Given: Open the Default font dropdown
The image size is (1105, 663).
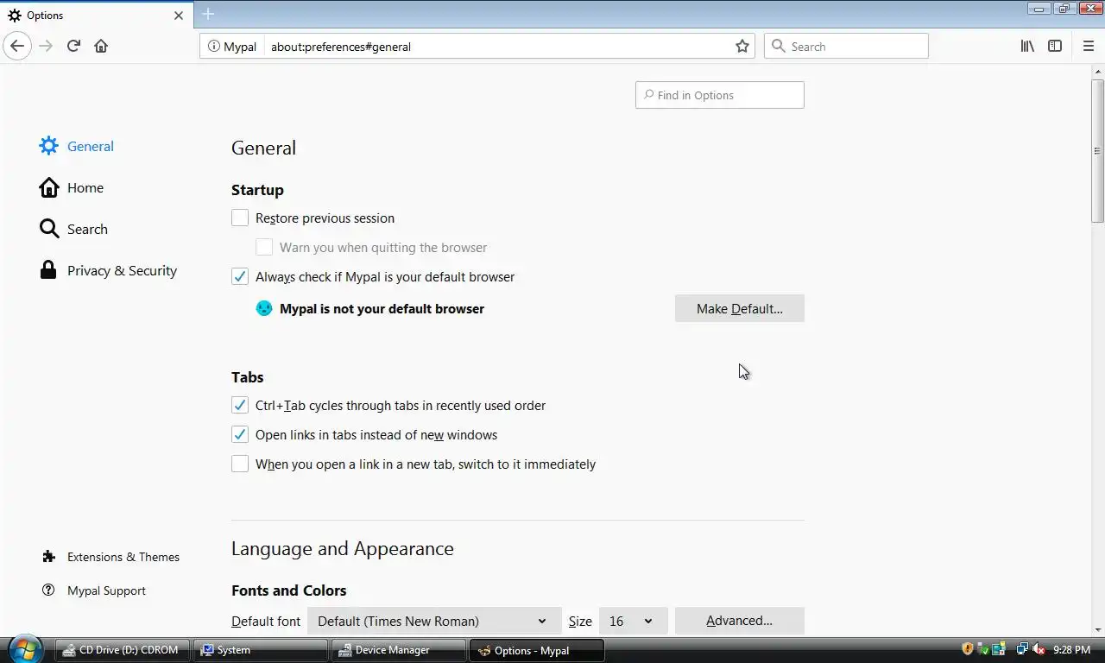Looking at the screenshot, I should [434, 621].
